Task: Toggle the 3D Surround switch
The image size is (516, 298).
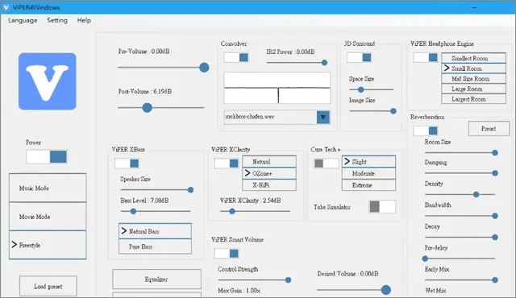Action: pos(359,57)
